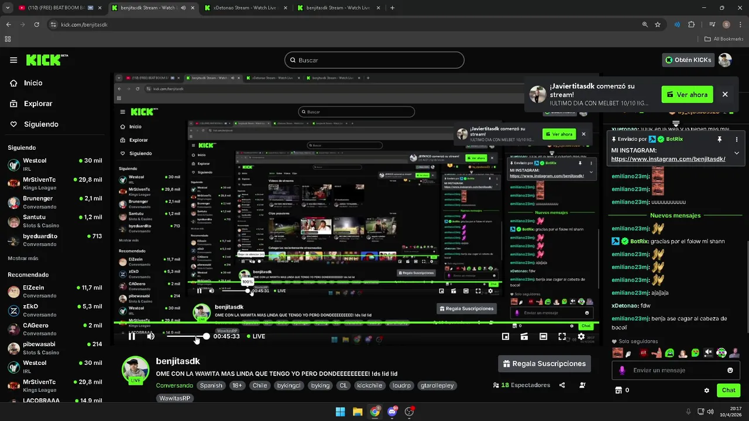
Task: Open Chrome three-dot menu
Action: pyautogui.click(x=740, y=25)
